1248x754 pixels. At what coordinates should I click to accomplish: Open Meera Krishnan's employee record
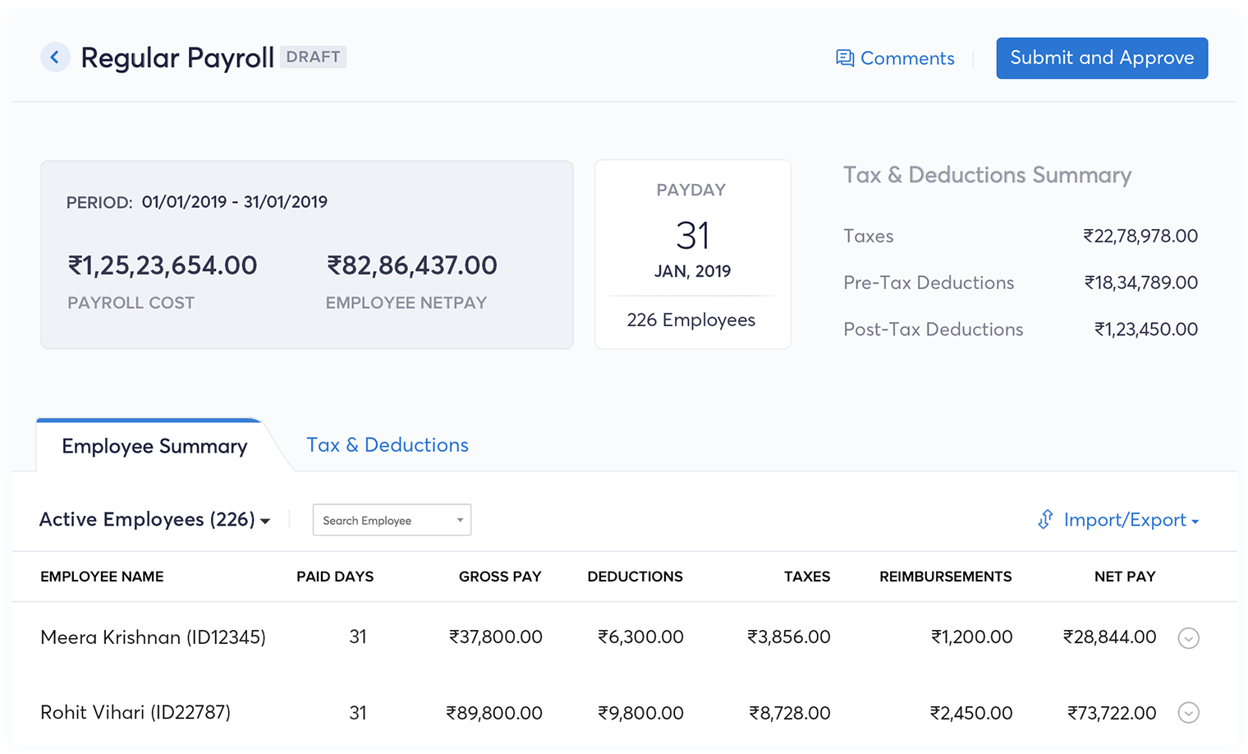[153, 637]
